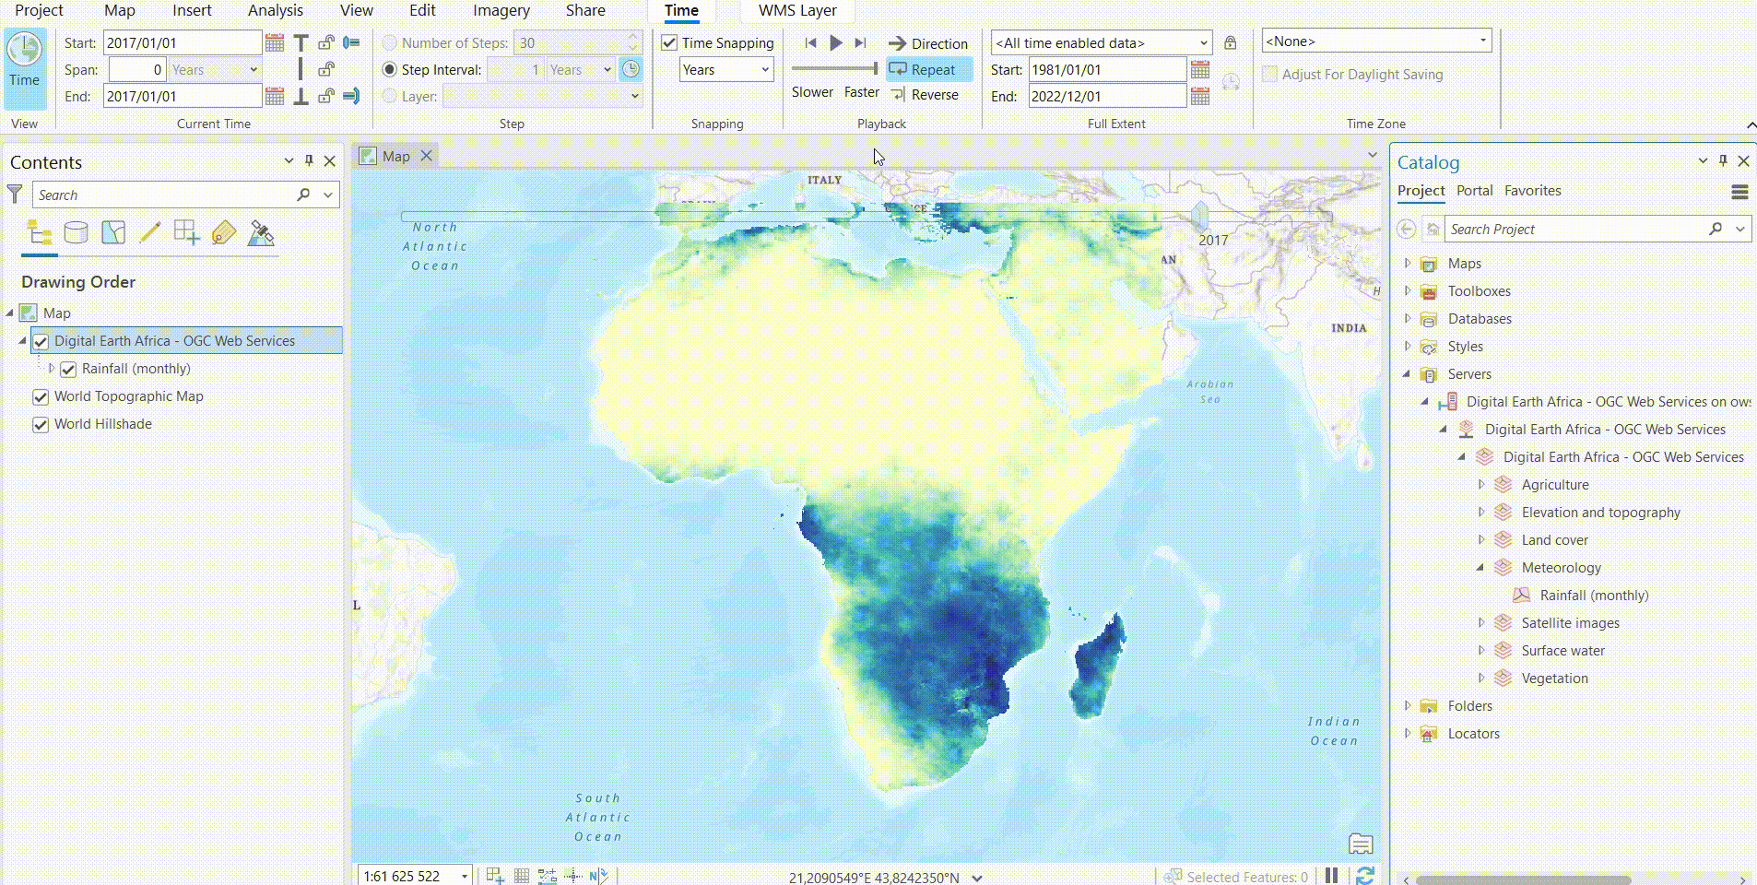Open the overview map icon in the map corner
Image resolution: width=1757 pixels, height=885 pixels.
point(1362,844)
